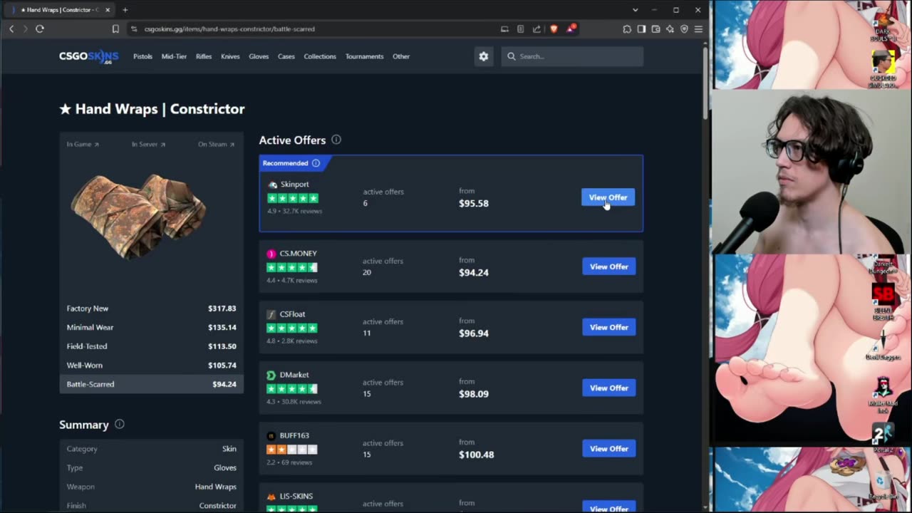Open the settings gear in the site header
Screen dimensions: 912x513
tap(484, 56)
